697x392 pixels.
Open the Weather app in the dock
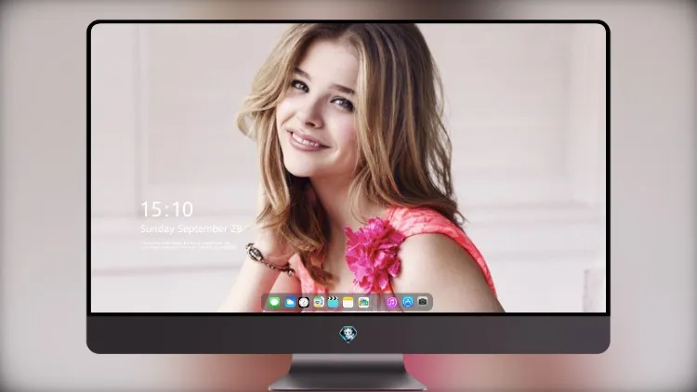tap(289, 303)
